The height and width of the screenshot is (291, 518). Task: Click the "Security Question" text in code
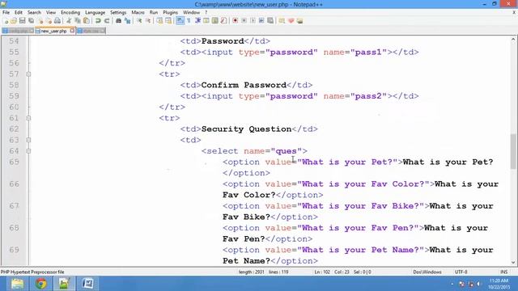pyautogui.click(x=246, y=129)
